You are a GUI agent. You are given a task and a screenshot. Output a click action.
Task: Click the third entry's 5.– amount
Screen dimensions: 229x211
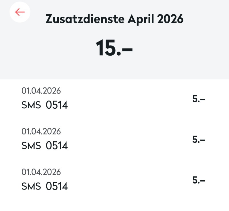click(199, 180)
